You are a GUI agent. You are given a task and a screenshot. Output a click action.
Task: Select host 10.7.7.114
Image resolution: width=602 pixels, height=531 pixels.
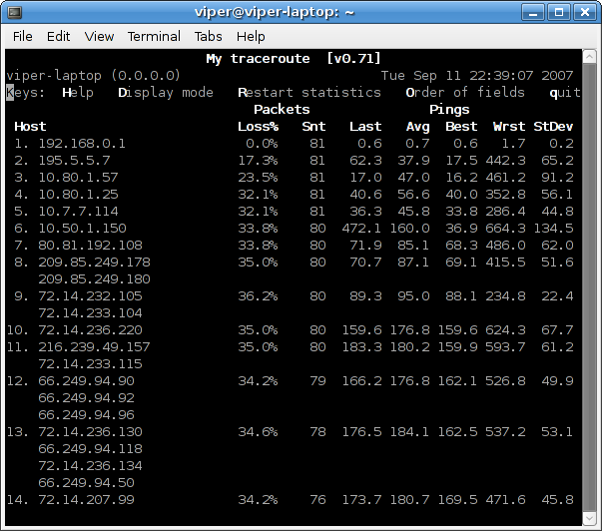coord(78,212)
